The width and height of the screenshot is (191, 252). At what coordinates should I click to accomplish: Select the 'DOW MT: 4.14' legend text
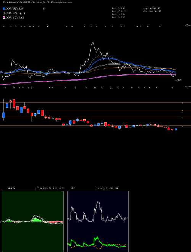15,13
